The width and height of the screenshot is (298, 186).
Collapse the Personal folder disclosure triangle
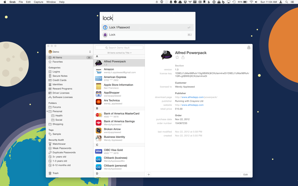tap(47, 111)
